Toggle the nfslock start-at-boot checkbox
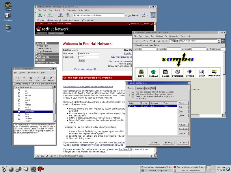Image resolution: width=231 pixels, height=173 pixels. tap(19, 100)
